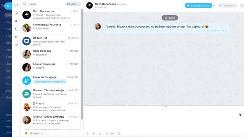The width and height of the screenshot is (244, 137).
Task: Open the Марта assistant chat
Action: pyautogui.click(x=51, y=107)
